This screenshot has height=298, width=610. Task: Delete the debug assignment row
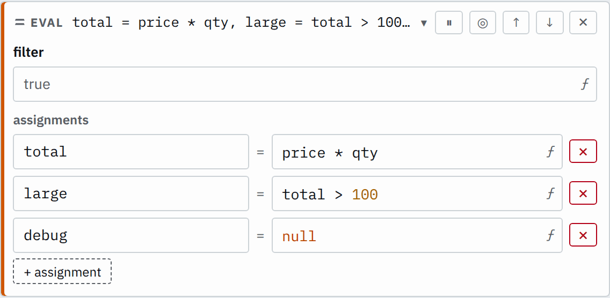(x=583, y=235)
